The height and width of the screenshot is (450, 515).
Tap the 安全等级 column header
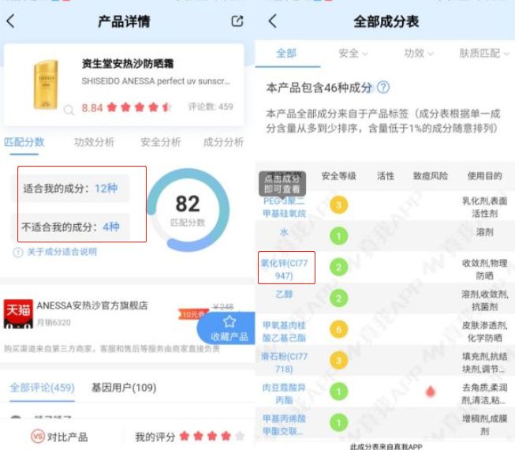[x=338, y=176]
